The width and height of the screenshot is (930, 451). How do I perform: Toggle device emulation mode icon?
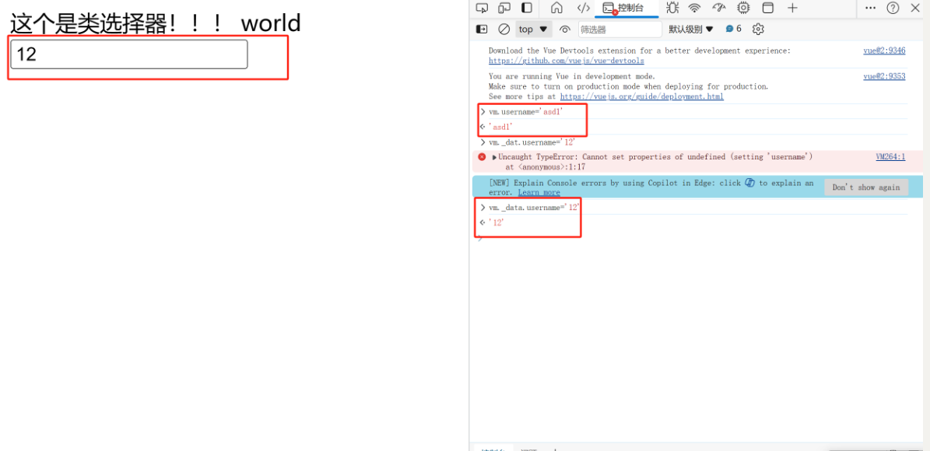[504, 8]
